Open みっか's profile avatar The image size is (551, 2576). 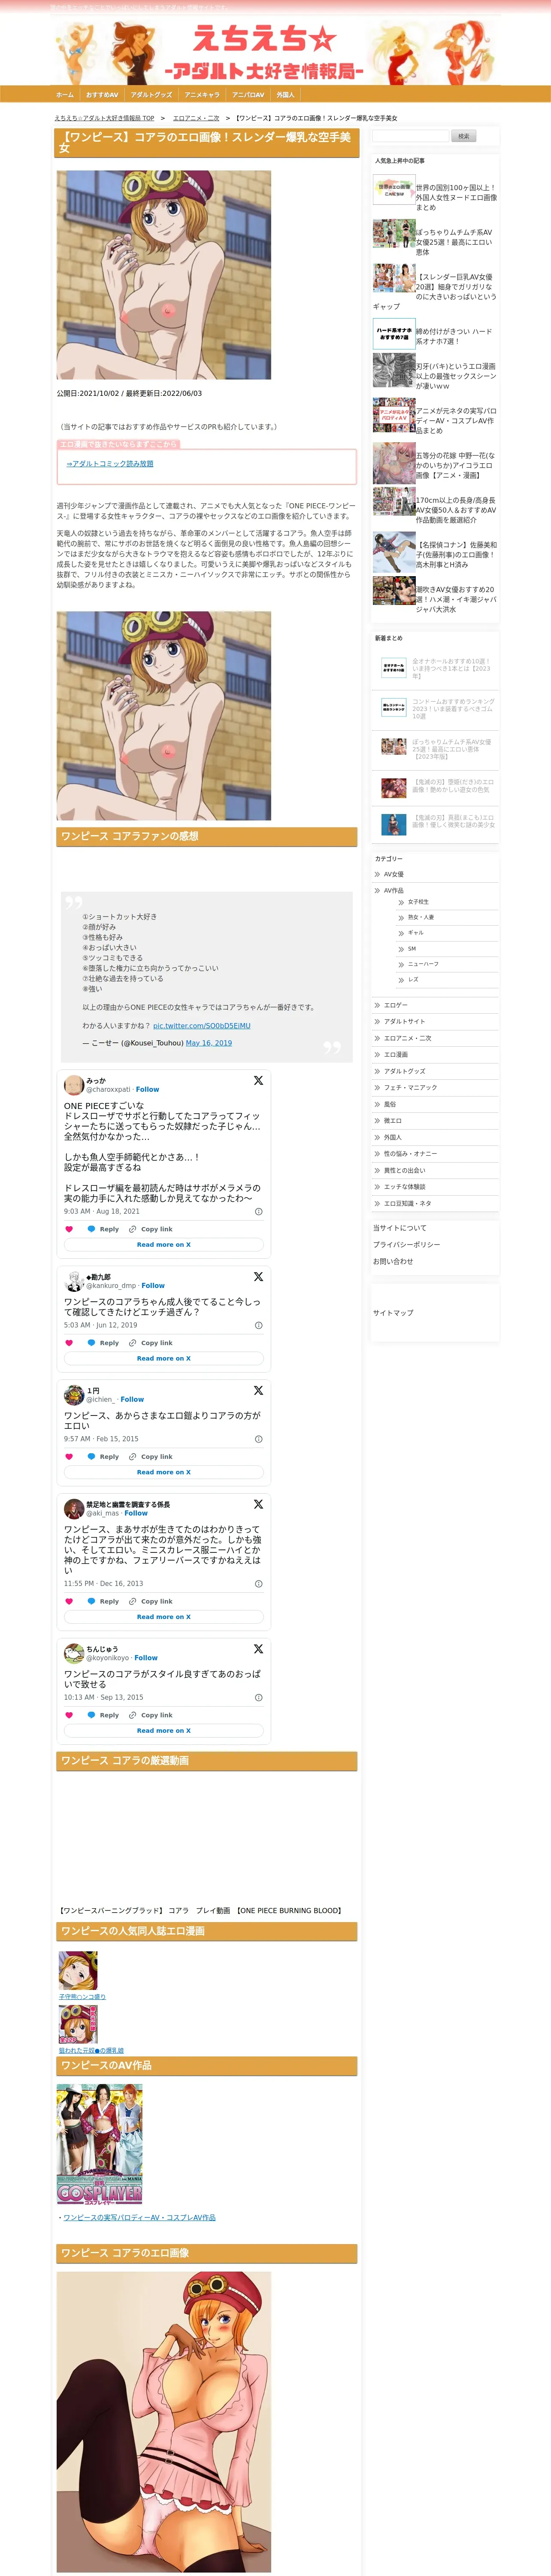point(73,1085)
